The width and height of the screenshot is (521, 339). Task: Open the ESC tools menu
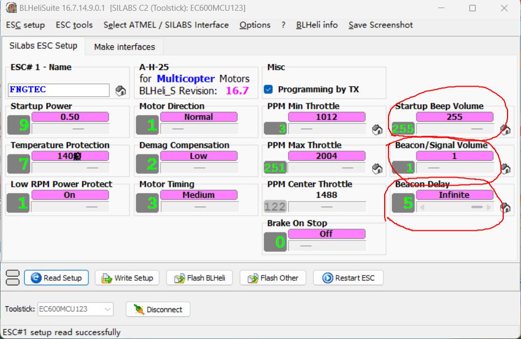pyautogui.click(x=74, y=25)
